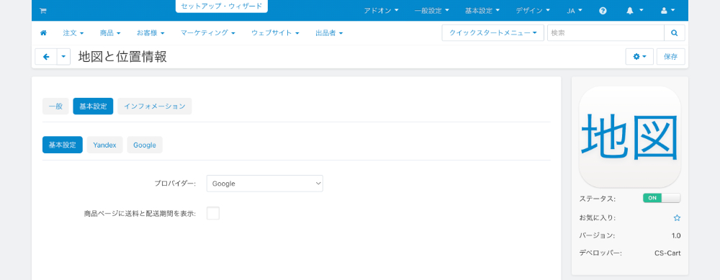Select the upper 基本設定 tab
720x280 pixels.
coord(93,106)
